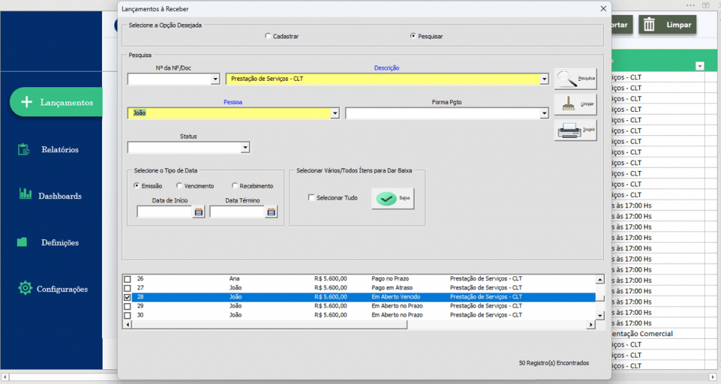Check the Selecionar Tudo checkbox
The image size is (721, 384).
click(x=311, y=198)
